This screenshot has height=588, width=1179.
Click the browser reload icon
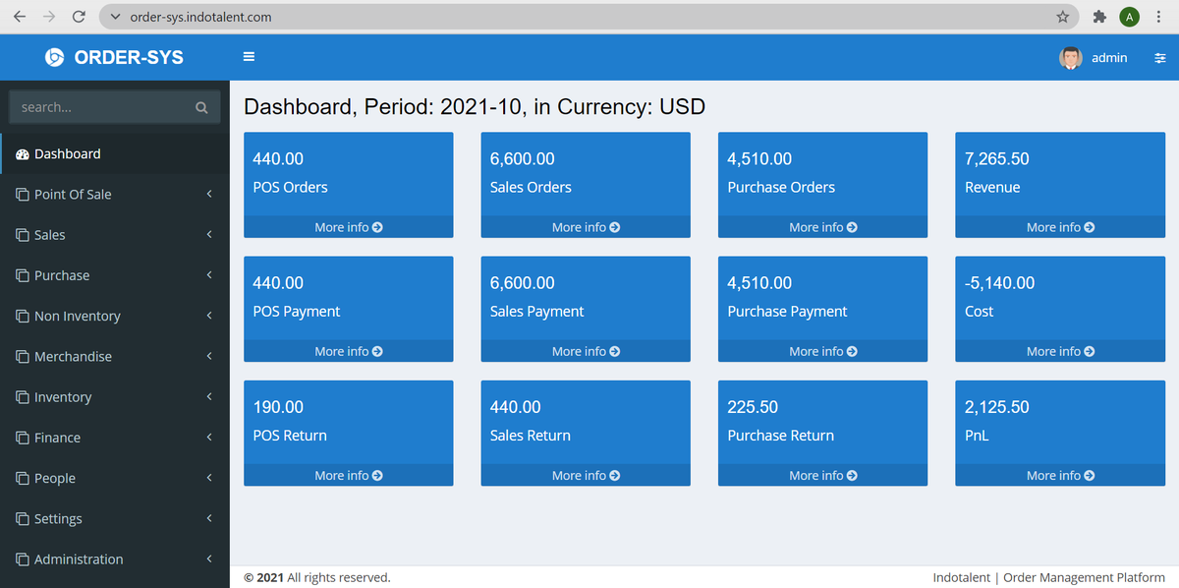click(78, 17)
